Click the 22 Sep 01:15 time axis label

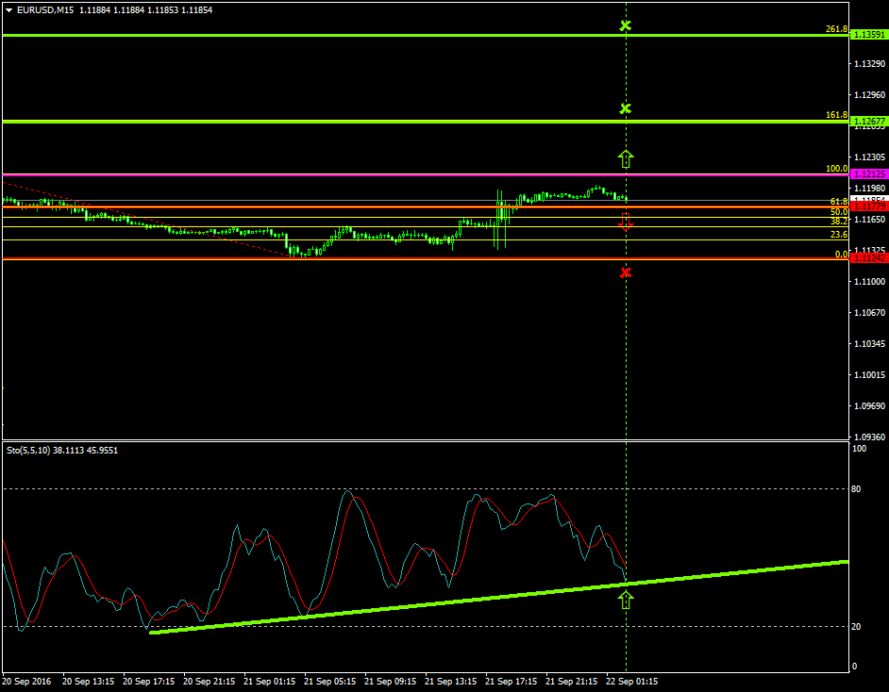click(630, 681)
